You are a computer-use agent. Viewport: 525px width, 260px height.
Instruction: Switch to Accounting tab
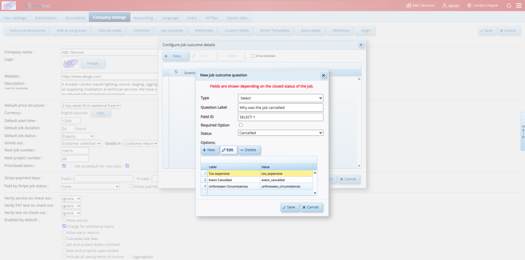coord(144,18)
